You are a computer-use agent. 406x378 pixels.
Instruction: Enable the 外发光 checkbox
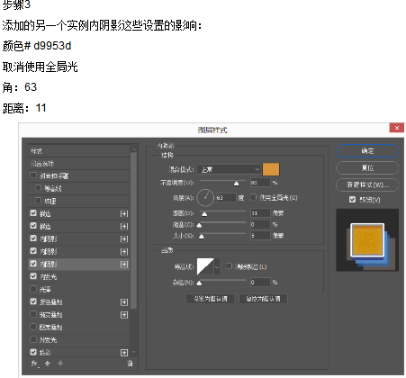(x=33, y=339)
